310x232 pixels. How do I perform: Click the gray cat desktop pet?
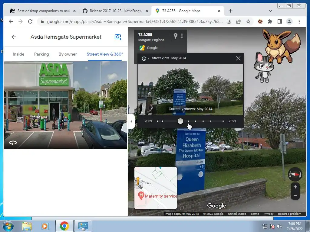[264, 67]
